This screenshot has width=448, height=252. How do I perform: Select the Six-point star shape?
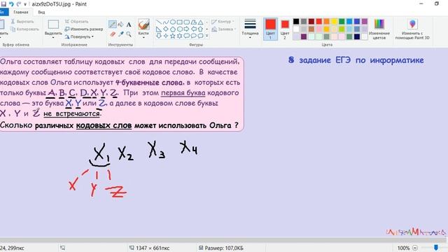(x=180, y=36)
